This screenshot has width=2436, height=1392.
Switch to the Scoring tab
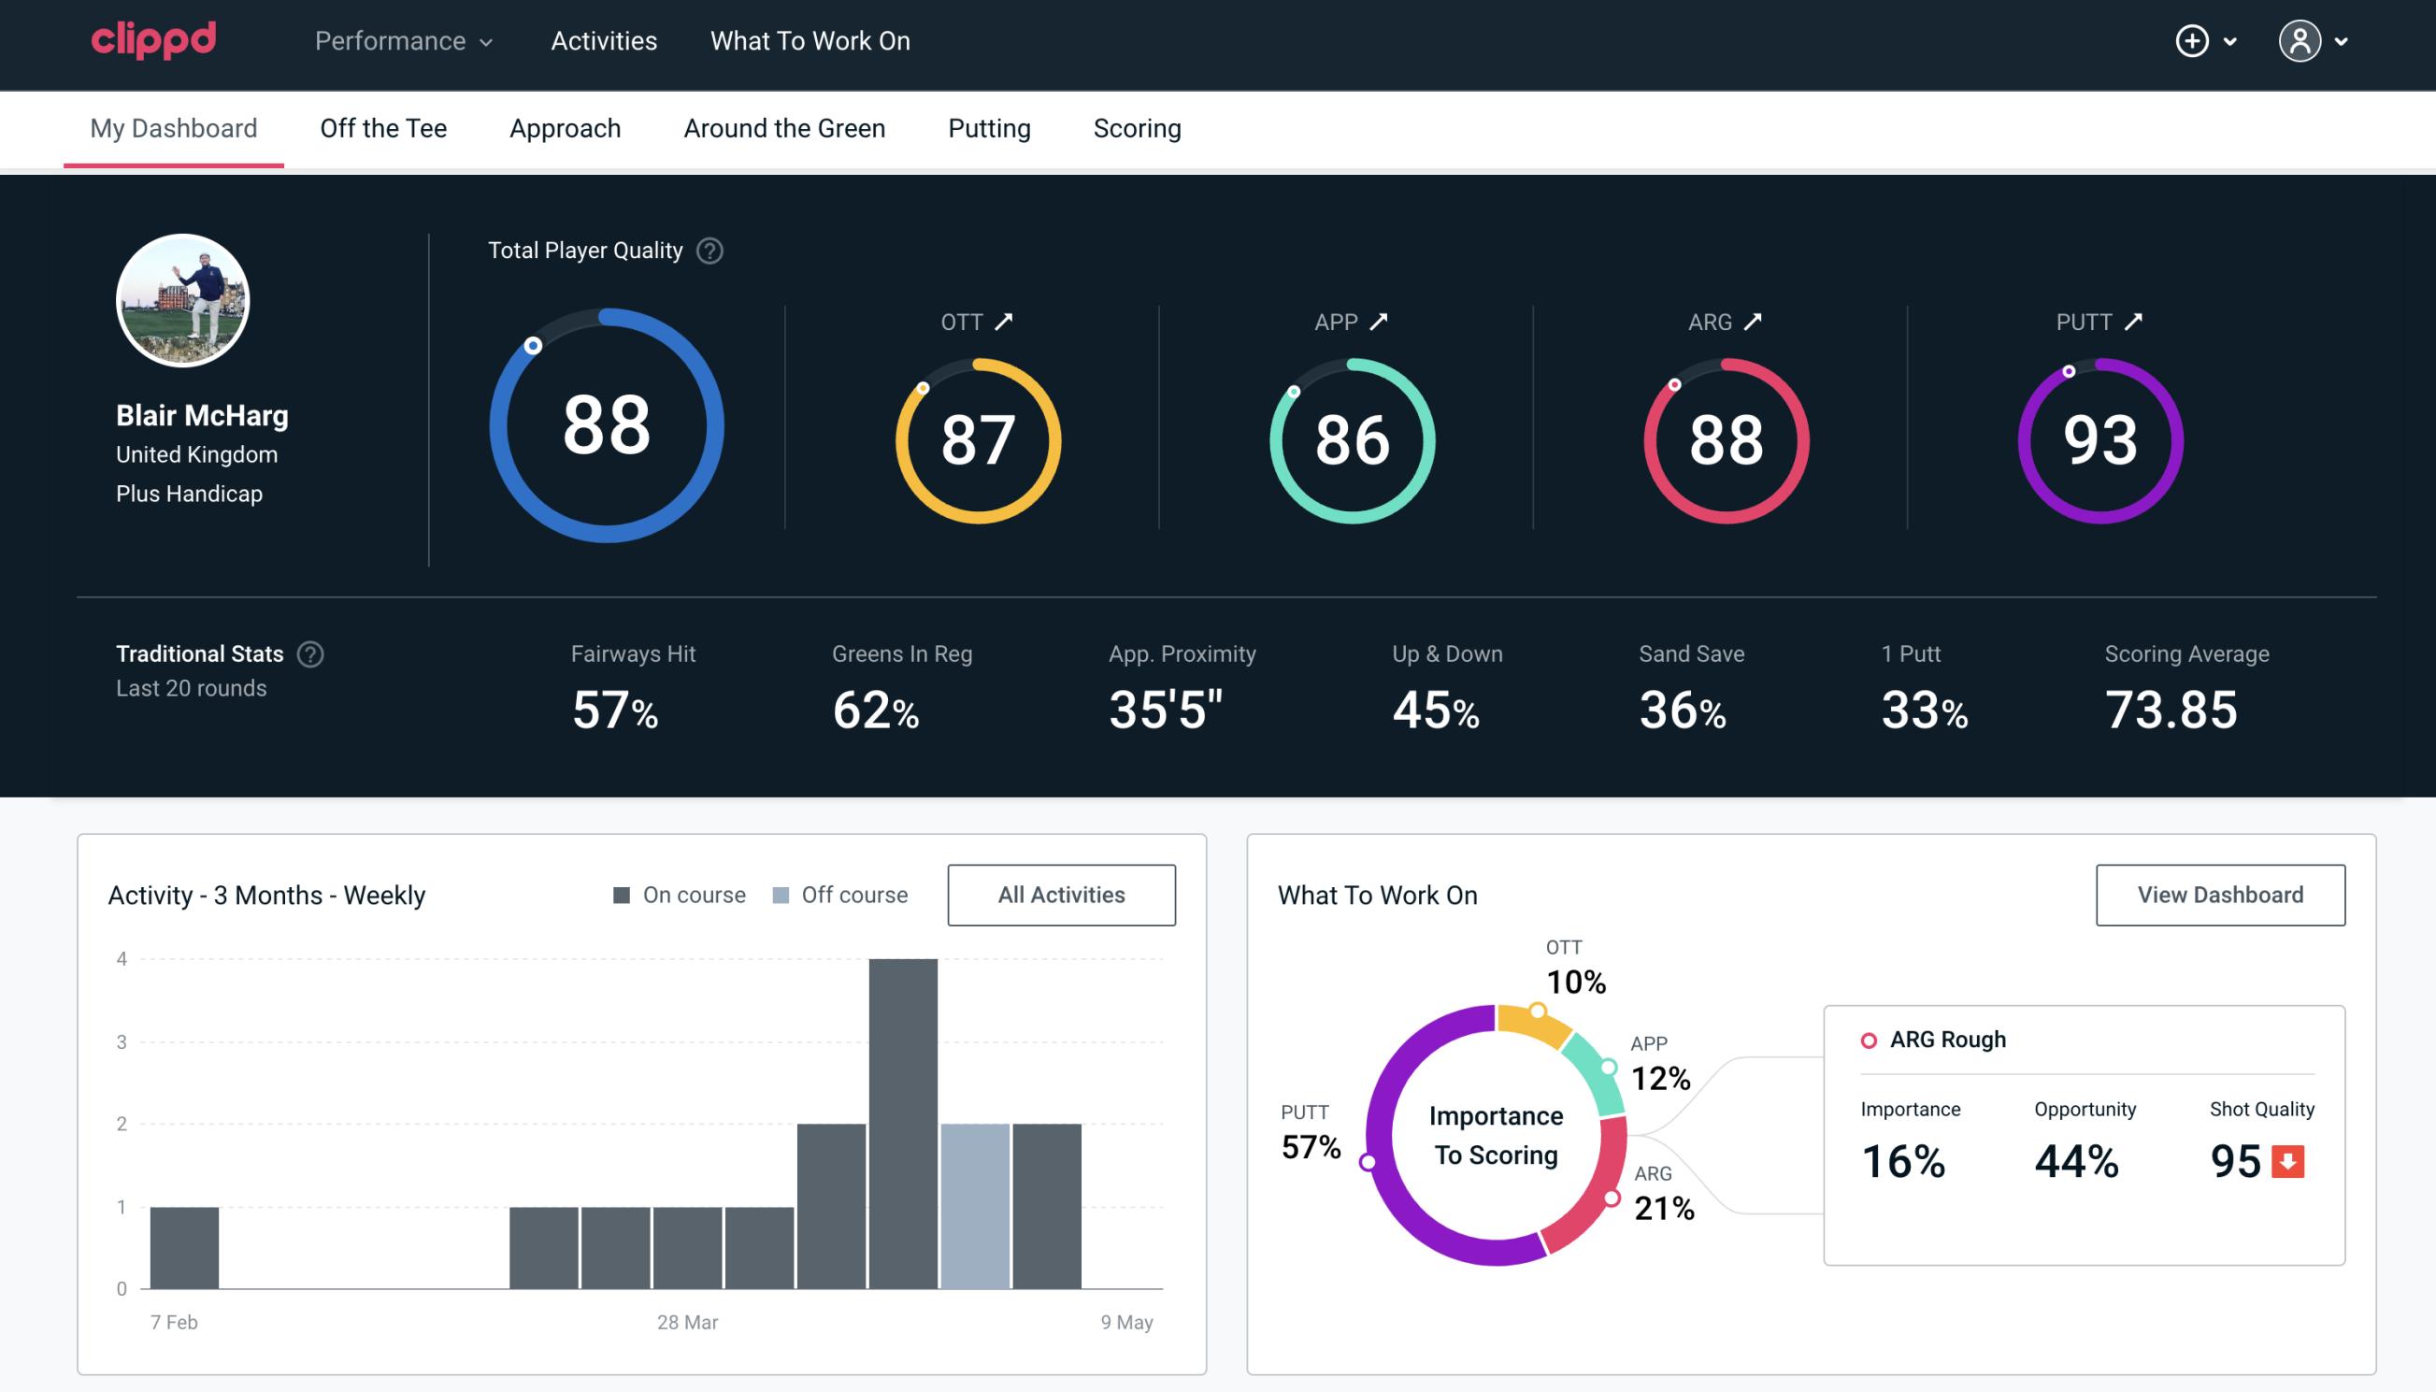coord(1138,127)
